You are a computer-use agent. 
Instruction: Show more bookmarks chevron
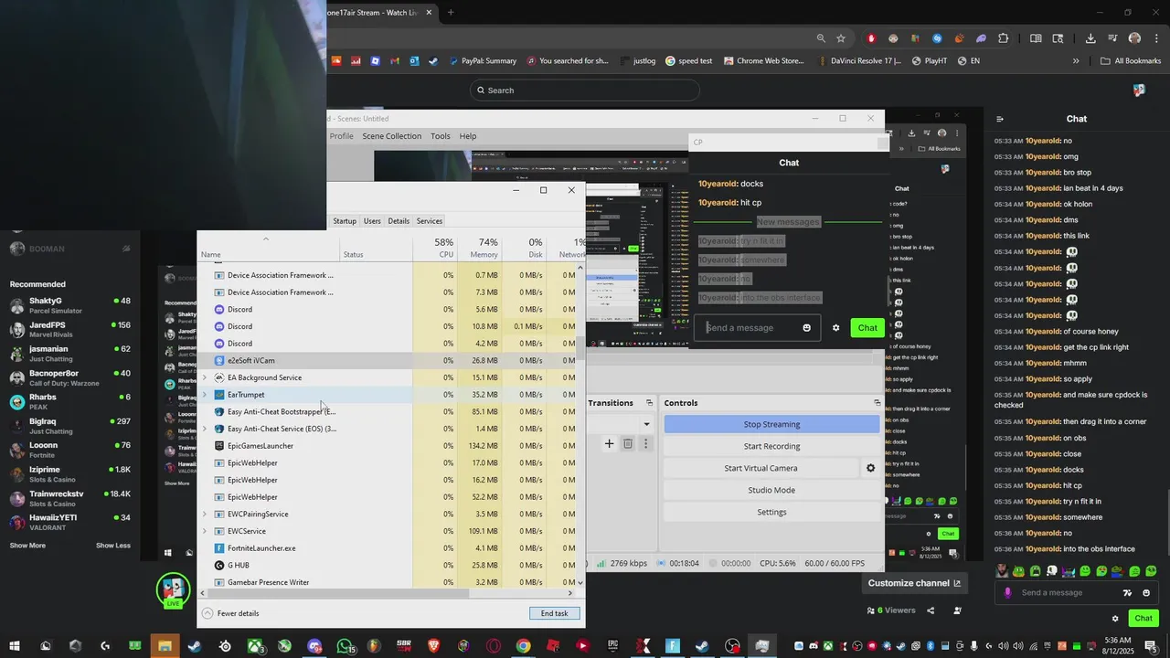click(x=1076, y=61)
